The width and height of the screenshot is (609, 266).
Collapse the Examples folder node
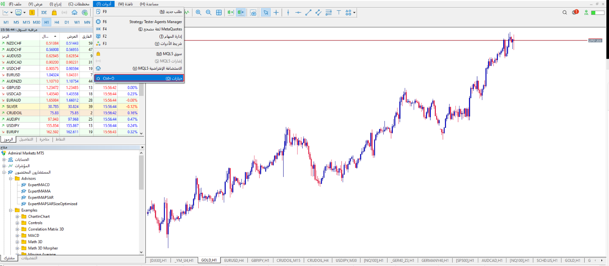tap(11, 210)
